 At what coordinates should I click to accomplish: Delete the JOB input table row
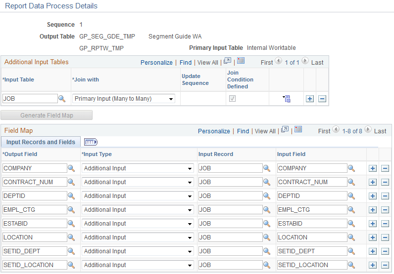pos(322,99)
